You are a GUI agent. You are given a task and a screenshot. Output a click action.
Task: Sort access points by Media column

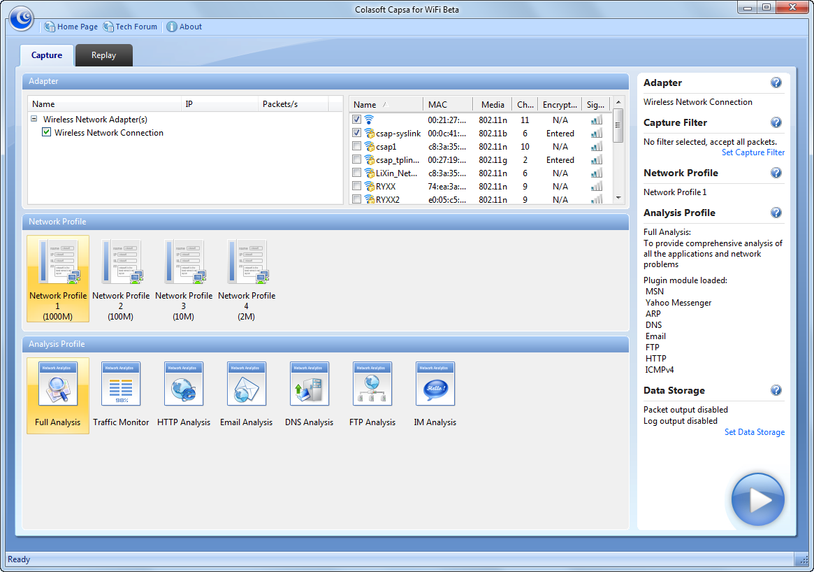[492, 104]
